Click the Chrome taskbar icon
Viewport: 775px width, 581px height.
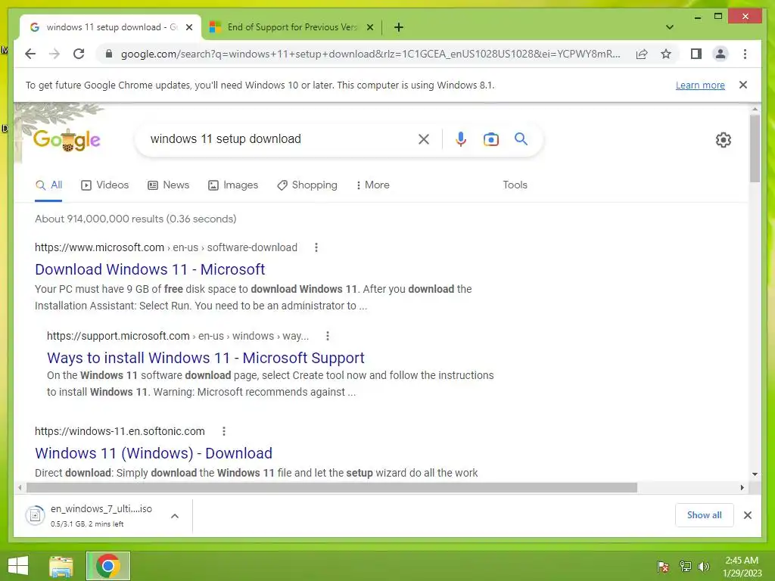pyautogui.click(x=107, y=566)
